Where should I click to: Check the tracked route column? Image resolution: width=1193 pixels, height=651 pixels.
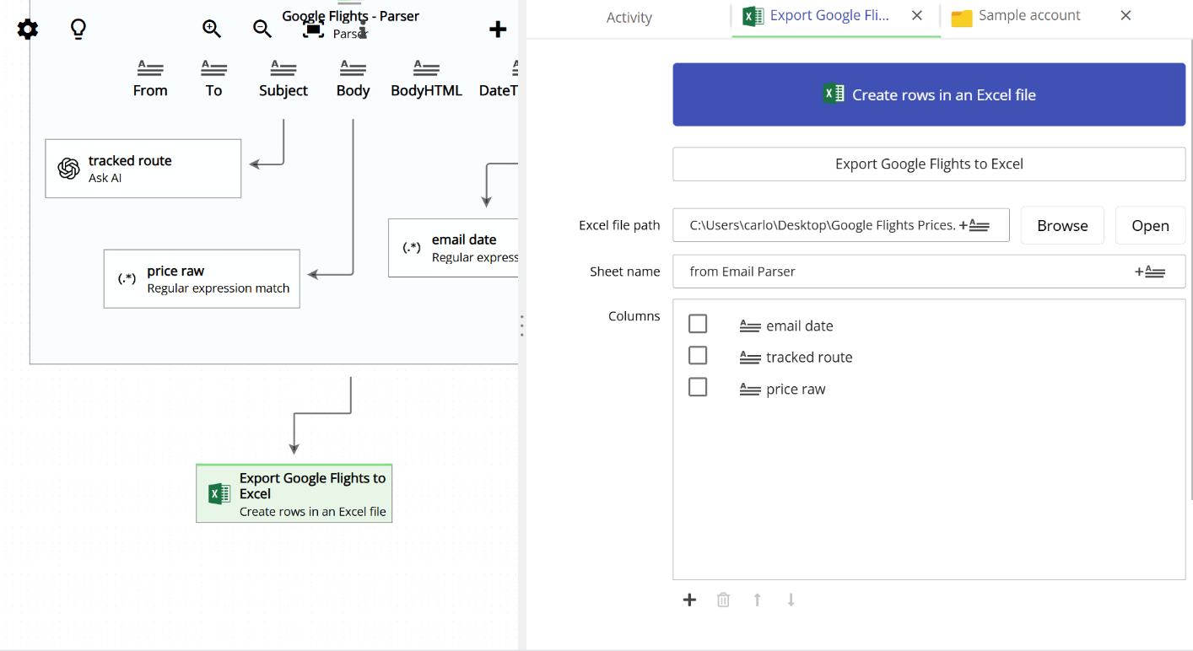[698, 355]
